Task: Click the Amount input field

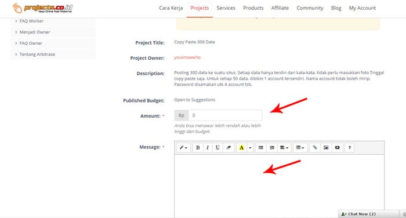Action: [x=225, y=115]
